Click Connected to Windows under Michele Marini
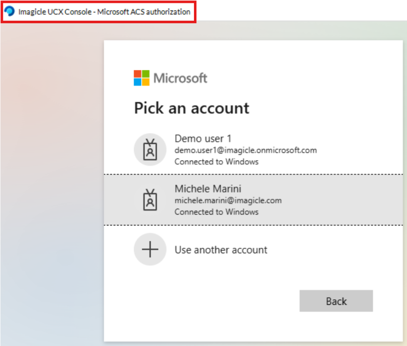Image resolution: width=407 pixels, height=346 pixels. coord(216,212)
